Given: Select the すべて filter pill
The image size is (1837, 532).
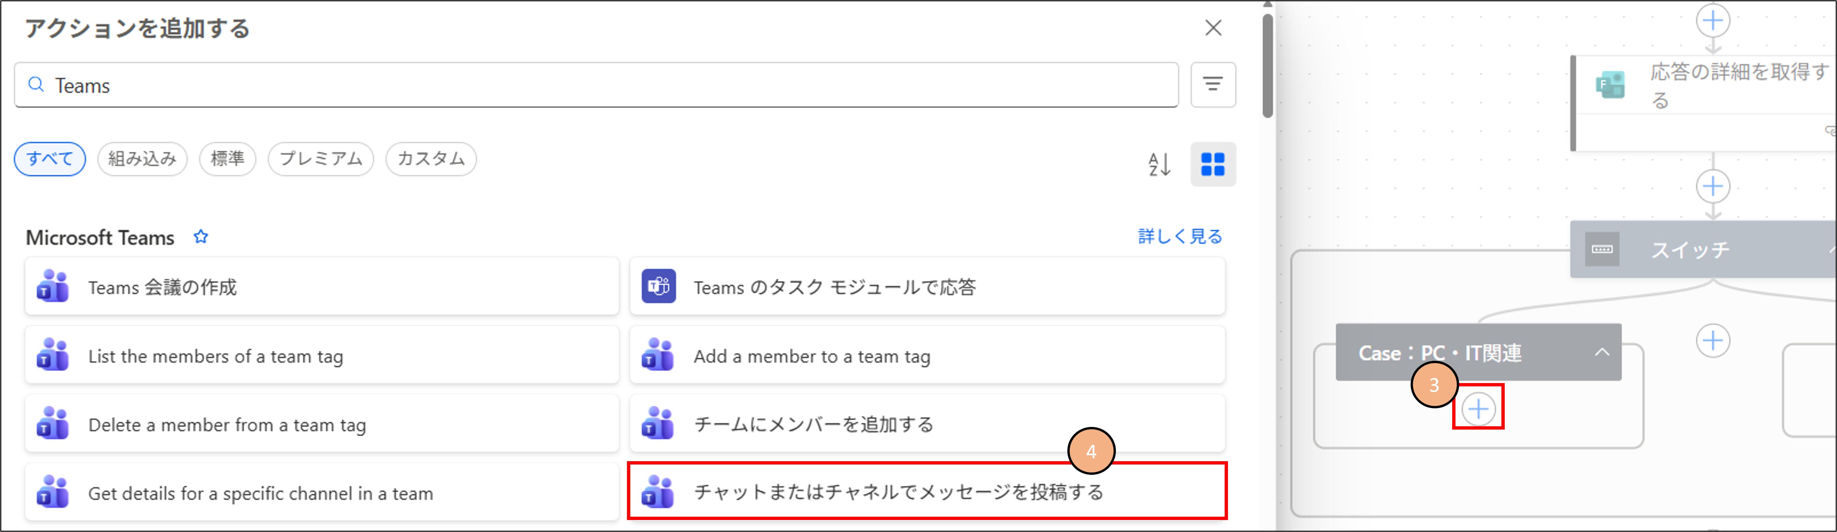Looking at the screenshot, I should coord(50,158).
